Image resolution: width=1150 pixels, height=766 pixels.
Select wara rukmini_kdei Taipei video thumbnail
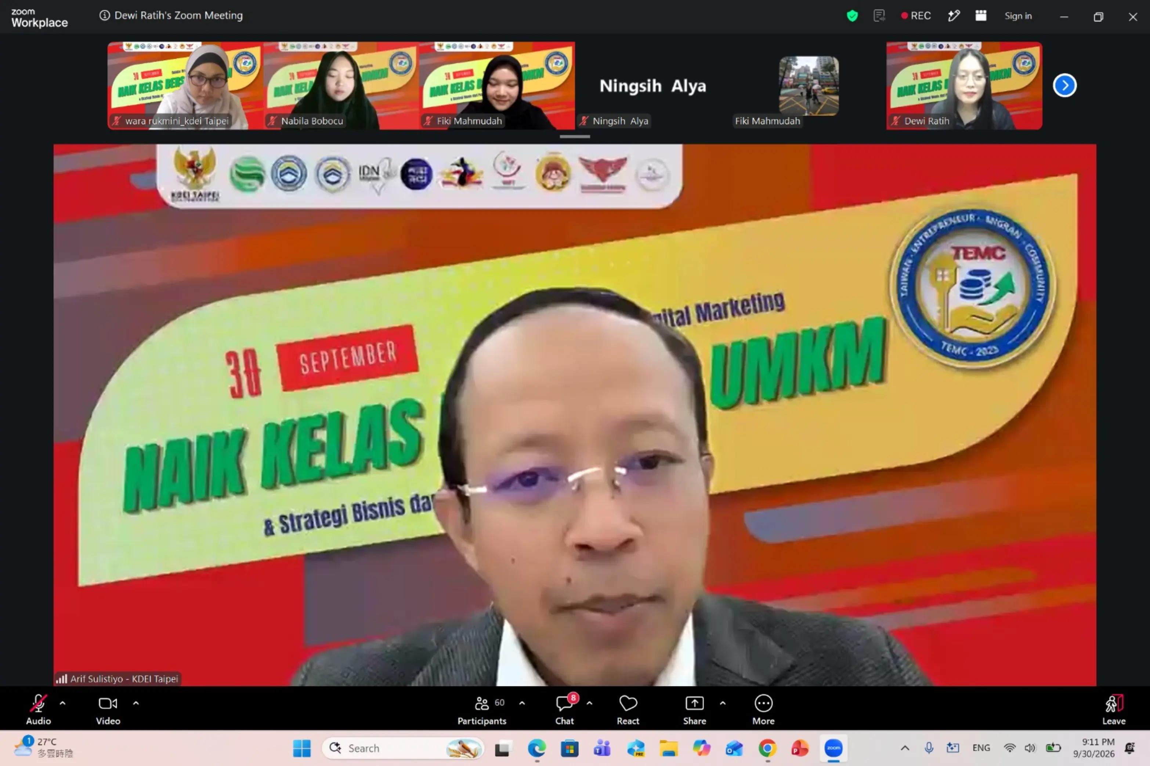(x=185, y=85)
